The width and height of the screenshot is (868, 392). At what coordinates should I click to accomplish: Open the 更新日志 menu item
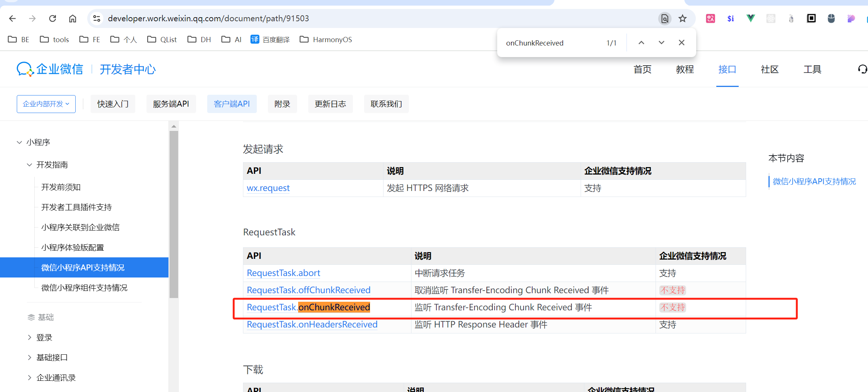tap(330, 104)
